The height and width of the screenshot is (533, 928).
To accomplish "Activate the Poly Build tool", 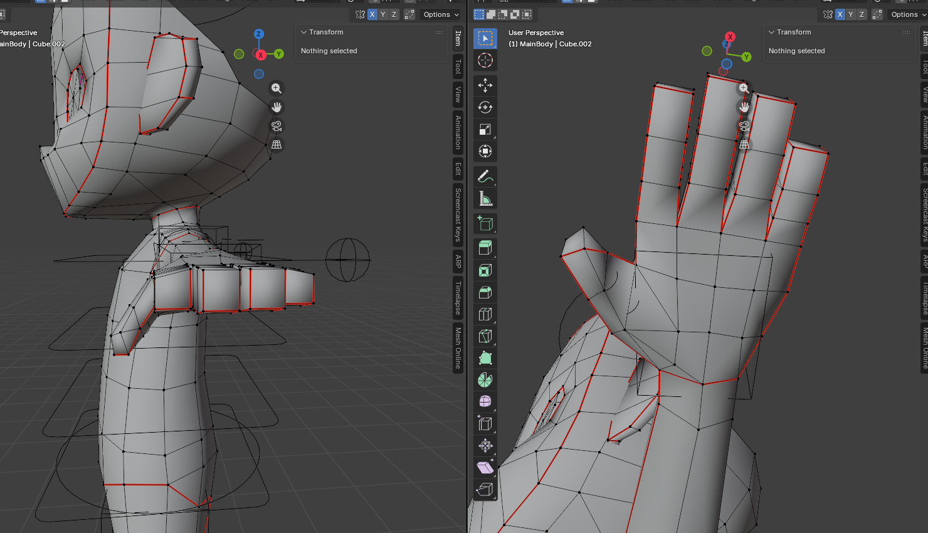I will [485, 358].
